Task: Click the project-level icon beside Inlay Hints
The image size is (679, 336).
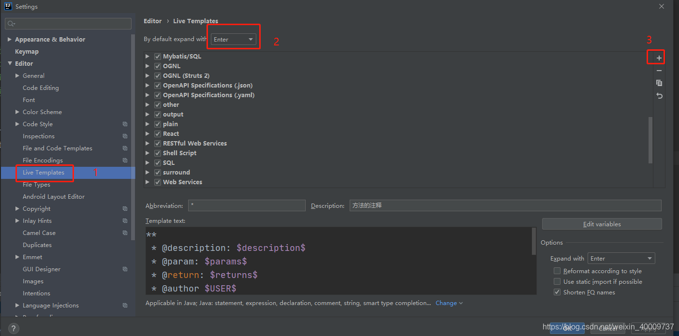Action: [125, 221]
